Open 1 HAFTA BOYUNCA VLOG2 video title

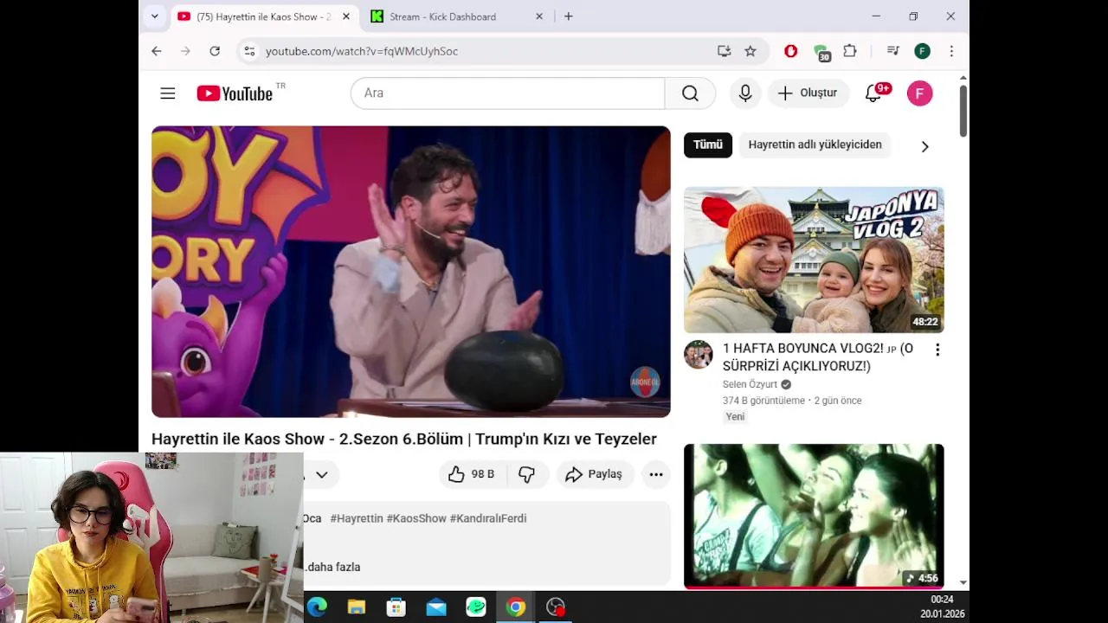(x=818, y=357)
